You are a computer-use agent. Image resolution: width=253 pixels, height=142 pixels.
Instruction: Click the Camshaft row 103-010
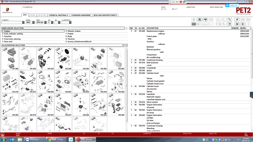(190, 97)
